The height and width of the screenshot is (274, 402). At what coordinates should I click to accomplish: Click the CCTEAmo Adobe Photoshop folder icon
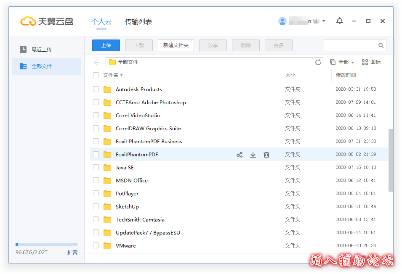point(107,103)
